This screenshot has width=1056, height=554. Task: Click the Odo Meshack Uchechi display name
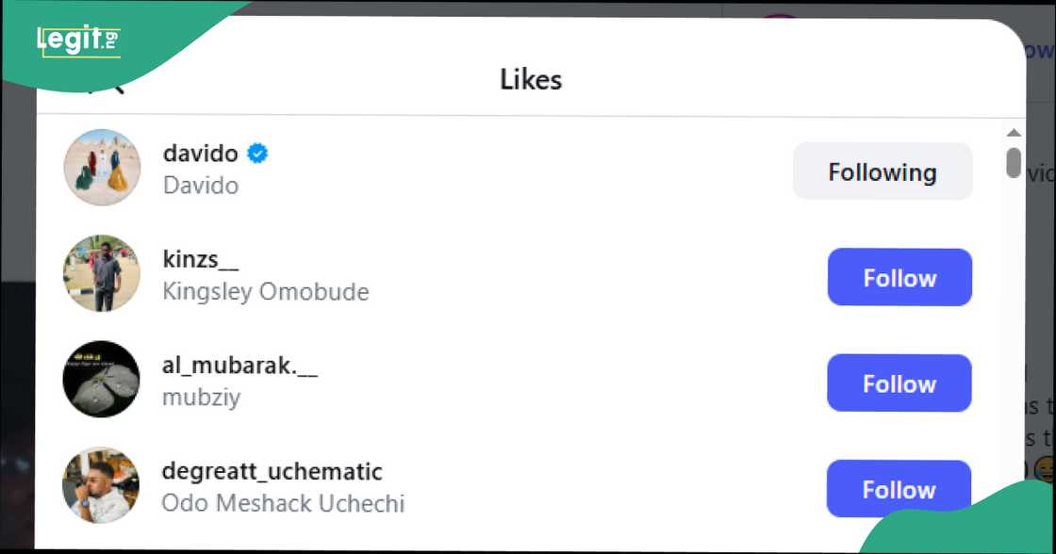click(283, 503)
